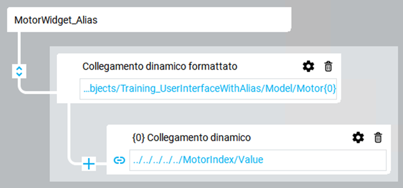Click the white connector line under MotorWidget_Alias

tap(19, 48)
